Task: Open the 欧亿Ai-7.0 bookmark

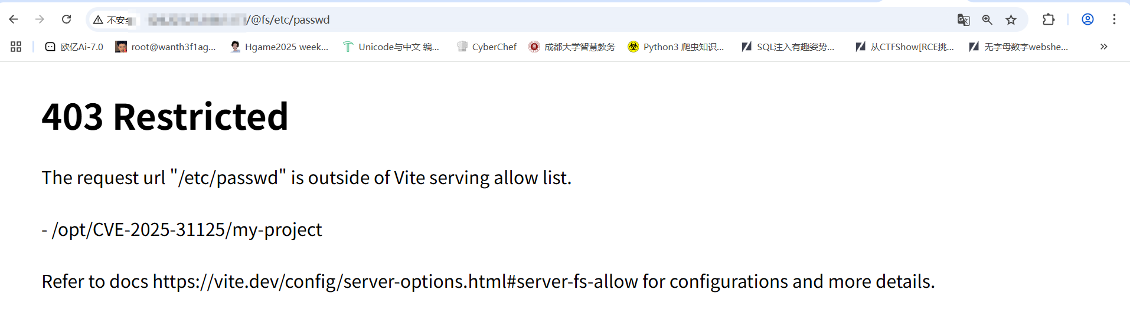Action: click(x=74, y=47)
